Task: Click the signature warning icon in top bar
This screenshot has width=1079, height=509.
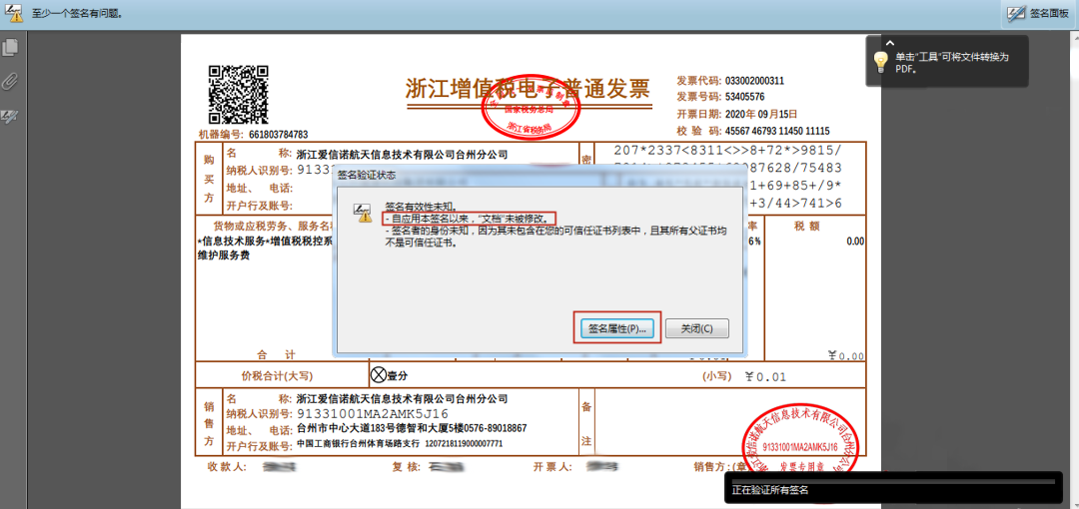Action: pyautogui.click(x=13, y=11)
